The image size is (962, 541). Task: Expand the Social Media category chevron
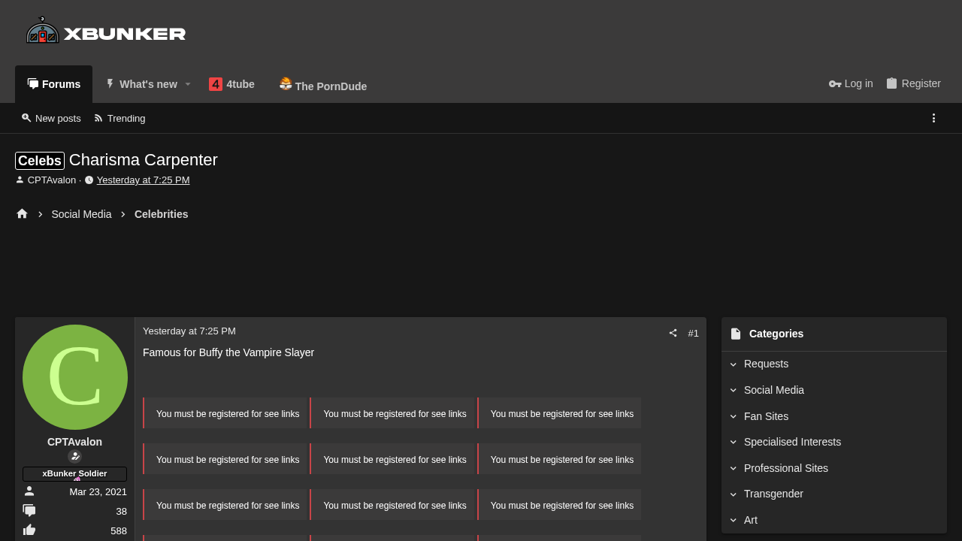[x=734, y=391]
